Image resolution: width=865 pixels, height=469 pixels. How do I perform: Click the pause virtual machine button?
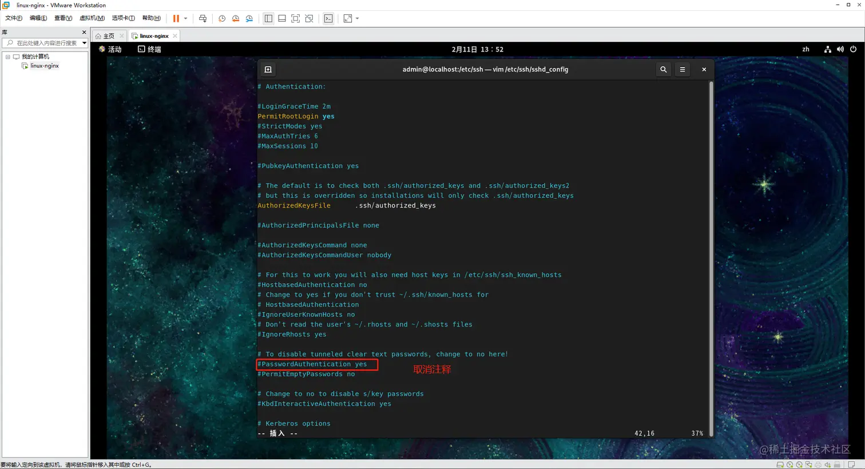(176, 18)
